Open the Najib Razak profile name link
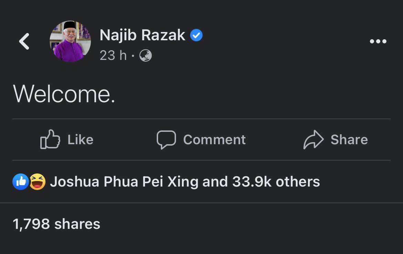This screenshot has height=254, width=403. tap(142, 35)
